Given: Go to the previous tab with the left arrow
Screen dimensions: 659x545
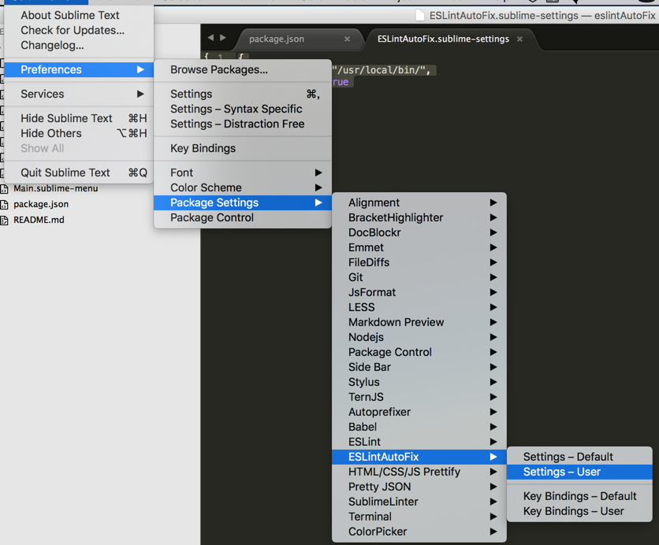Looking at the screenshot, I should (210, 38).
